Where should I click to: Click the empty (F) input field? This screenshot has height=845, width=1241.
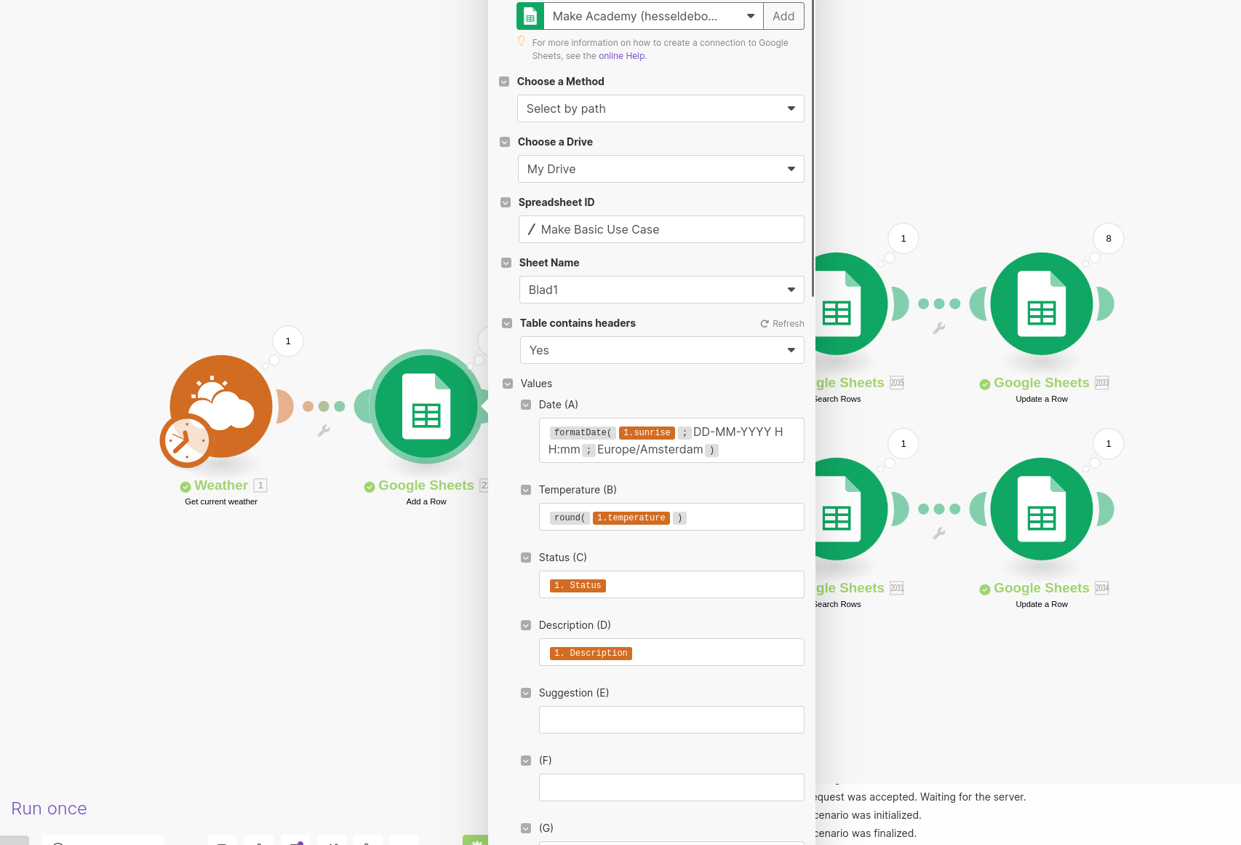point(671,788)
